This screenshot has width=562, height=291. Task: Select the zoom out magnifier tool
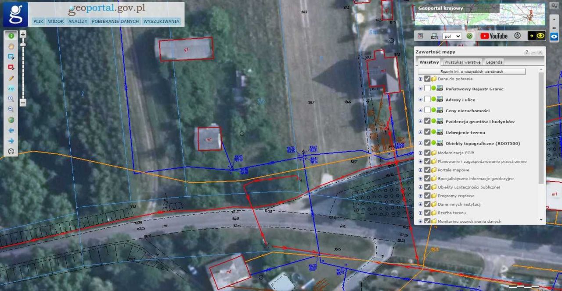11,110
